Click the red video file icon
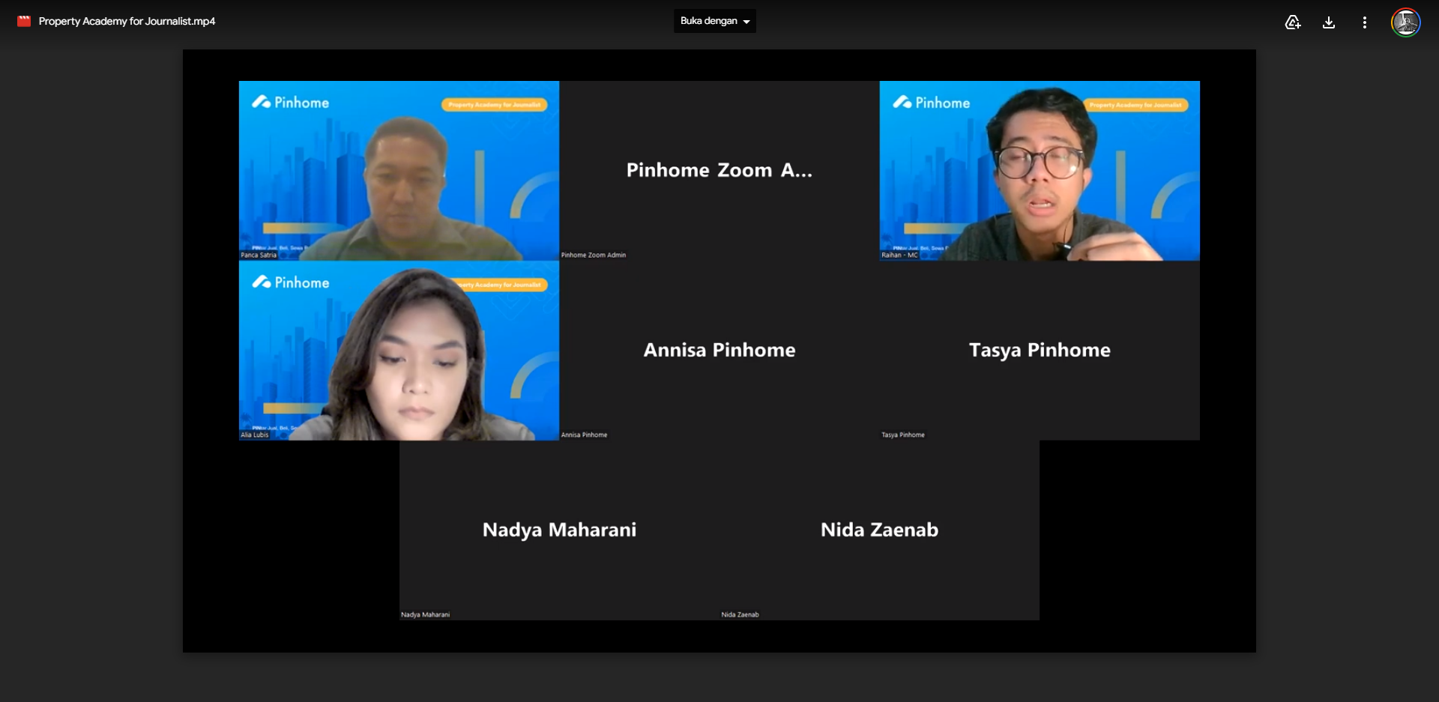The image size is (1439, 702). point(24,21)
